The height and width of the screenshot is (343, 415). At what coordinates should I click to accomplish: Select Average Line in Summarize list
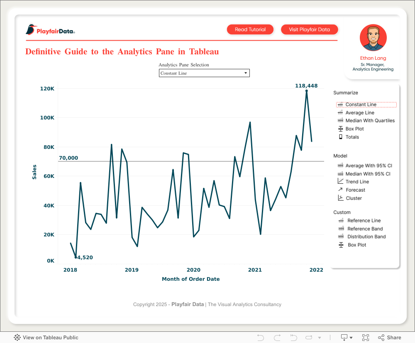tap(359, 113)
